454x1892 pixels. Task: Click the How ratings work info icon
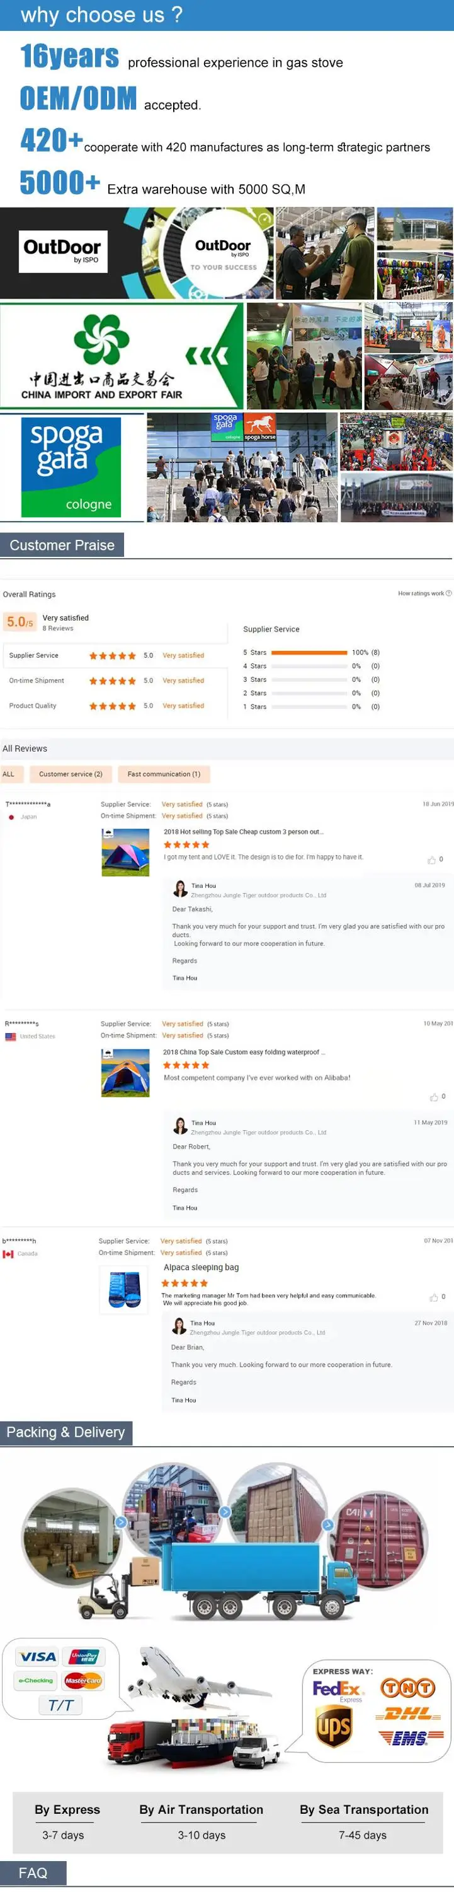click(x=449, y=593)
